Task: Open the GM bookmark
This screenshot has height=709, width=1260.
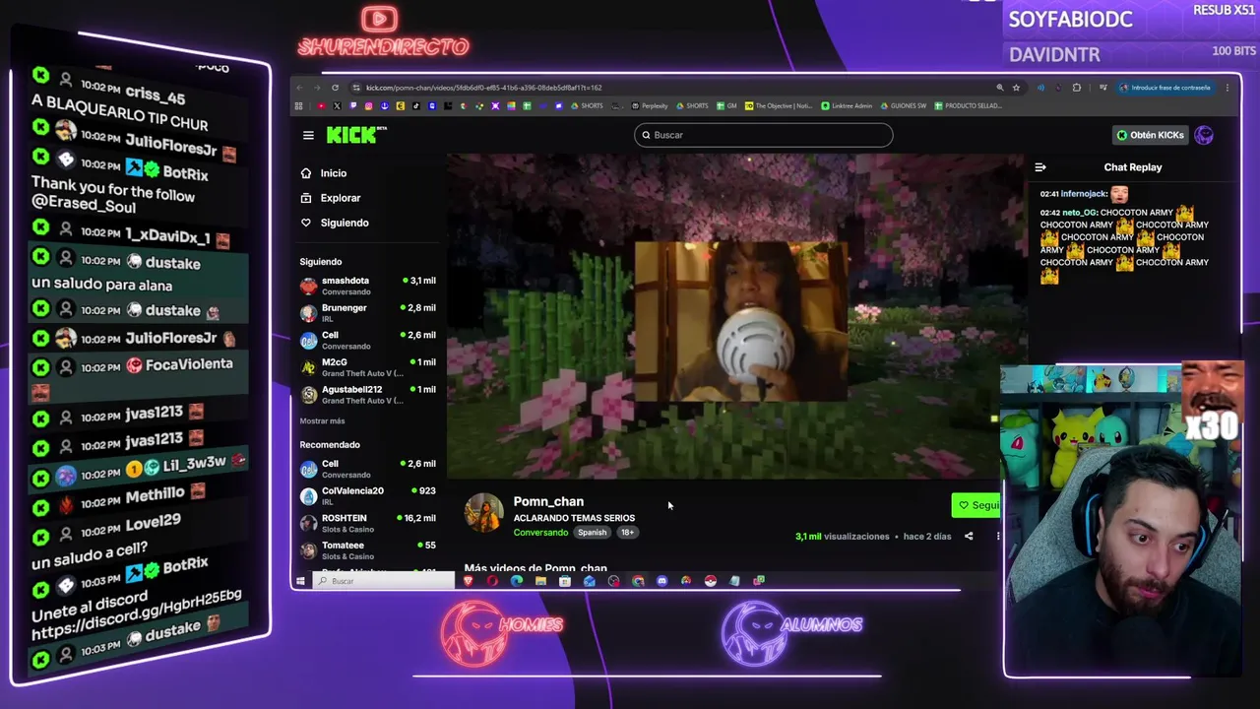Action: point(727,105)
